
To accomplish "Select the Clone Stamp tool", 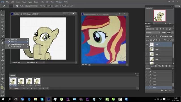I will pos(3,43).
